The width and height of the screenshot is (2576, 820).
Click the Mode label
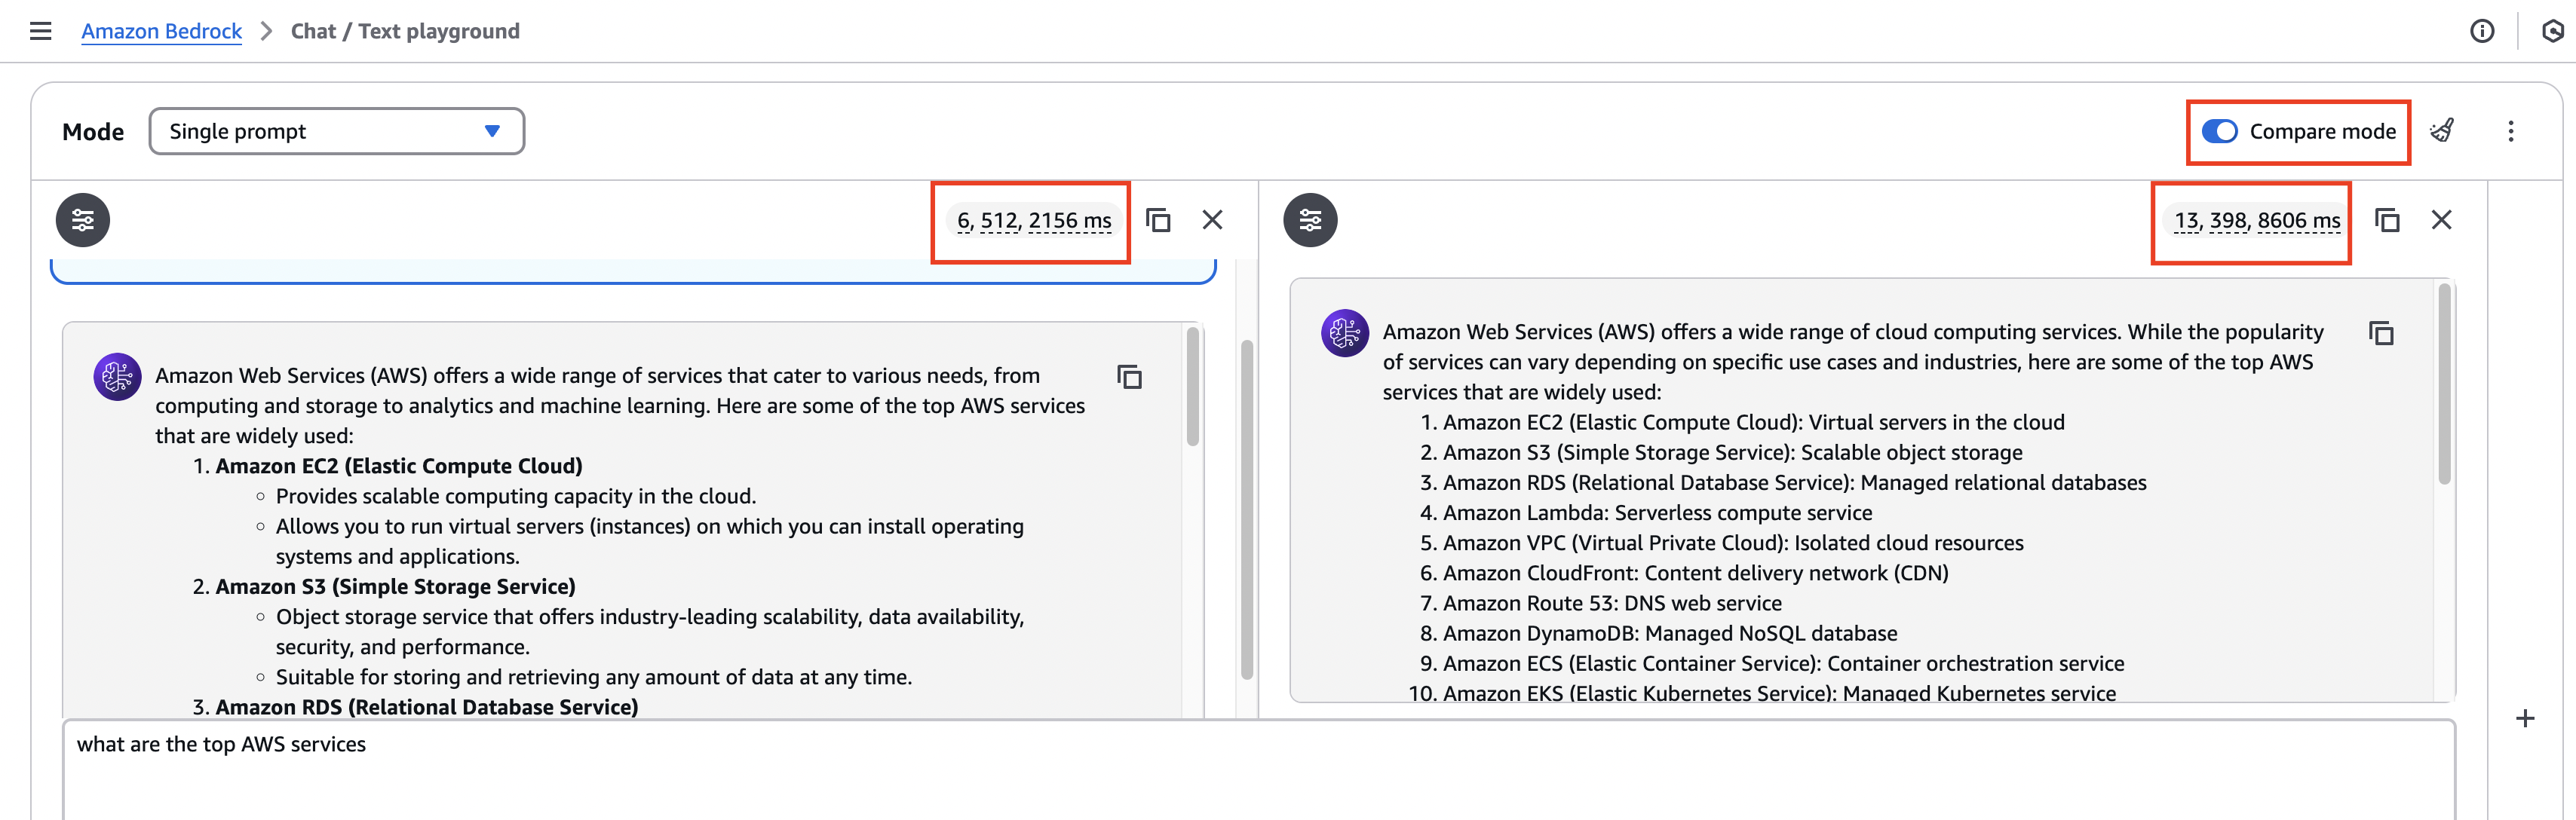93,132
